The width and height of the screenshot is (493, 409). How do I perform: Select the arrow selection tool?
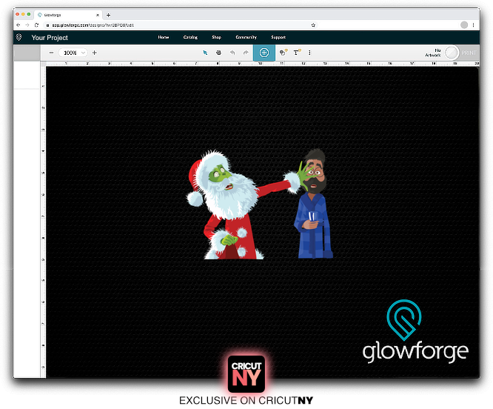tap(205, 53)
